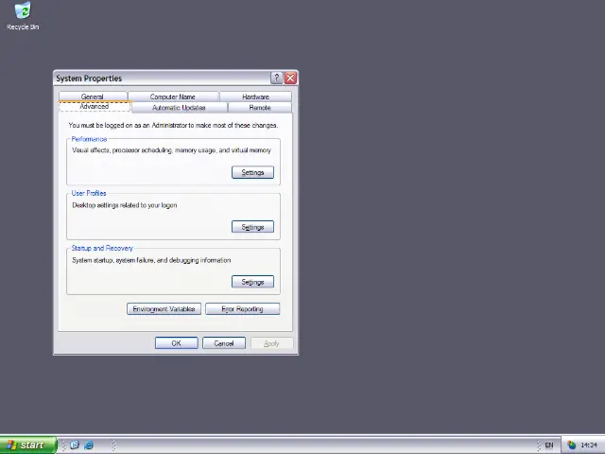Click the system tray icon beside the clock
The width and height of the screenshot is (605, 454).
[571, 445]
